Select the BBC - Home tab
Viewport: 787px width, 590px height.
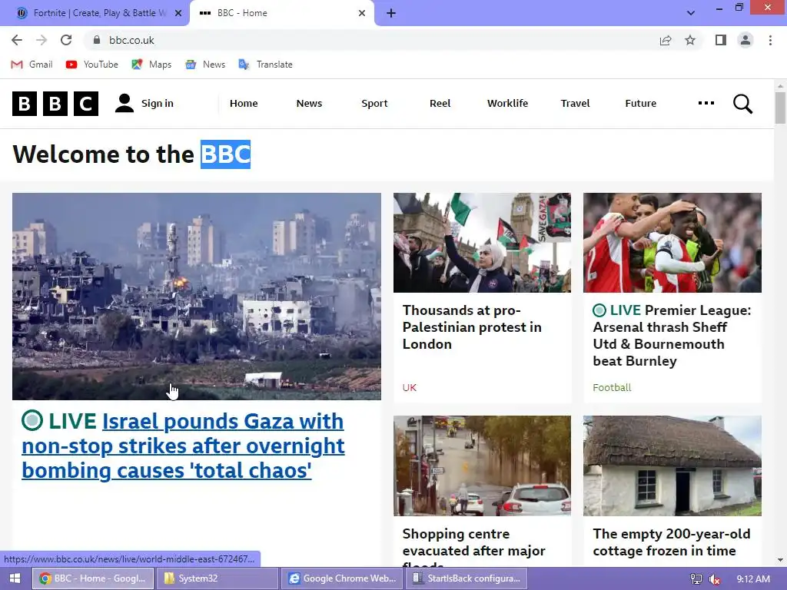pyautogui.click(x=281, y=13)
